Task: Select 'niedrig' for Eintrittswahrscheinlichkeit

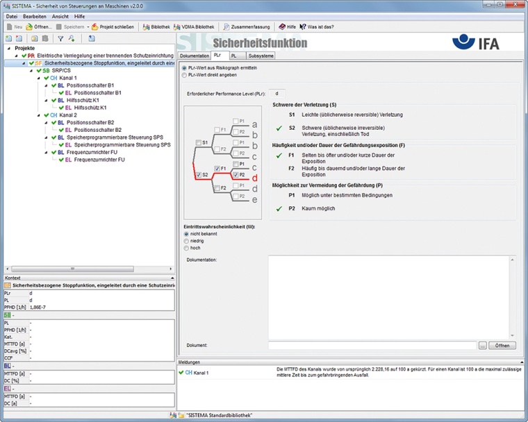Action: click(186, 241)
